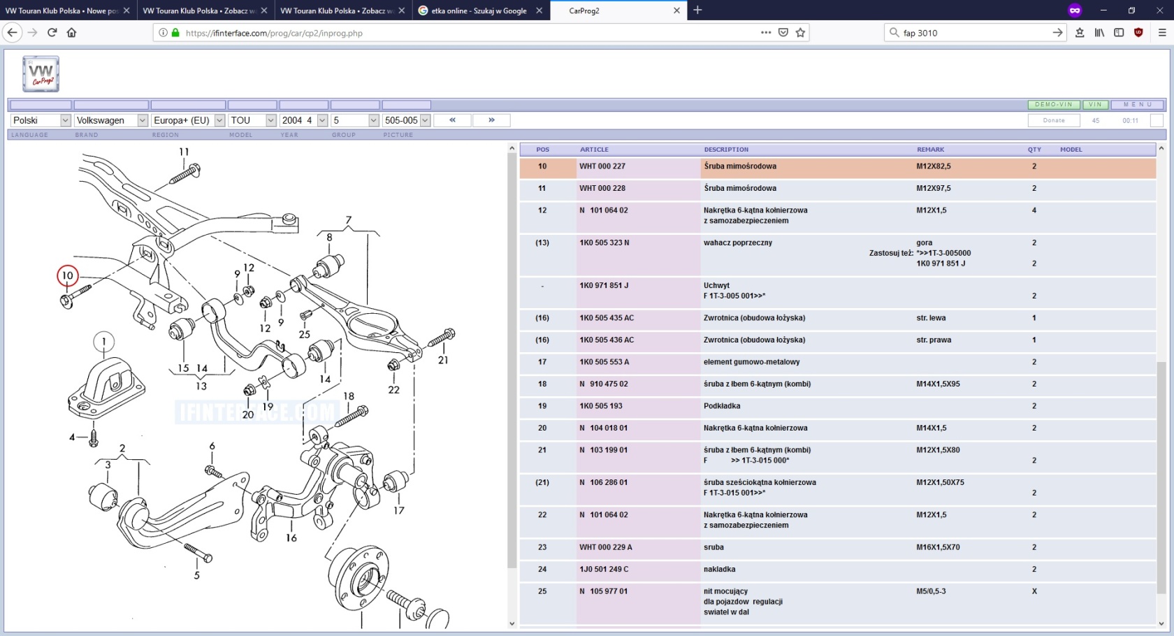Submit search with arrow in search bar
The height and width of the screenshot is (636, 1174).
coord(1057,32)
